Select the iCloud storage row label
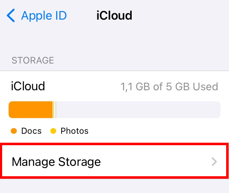 [x=28, y=86]
